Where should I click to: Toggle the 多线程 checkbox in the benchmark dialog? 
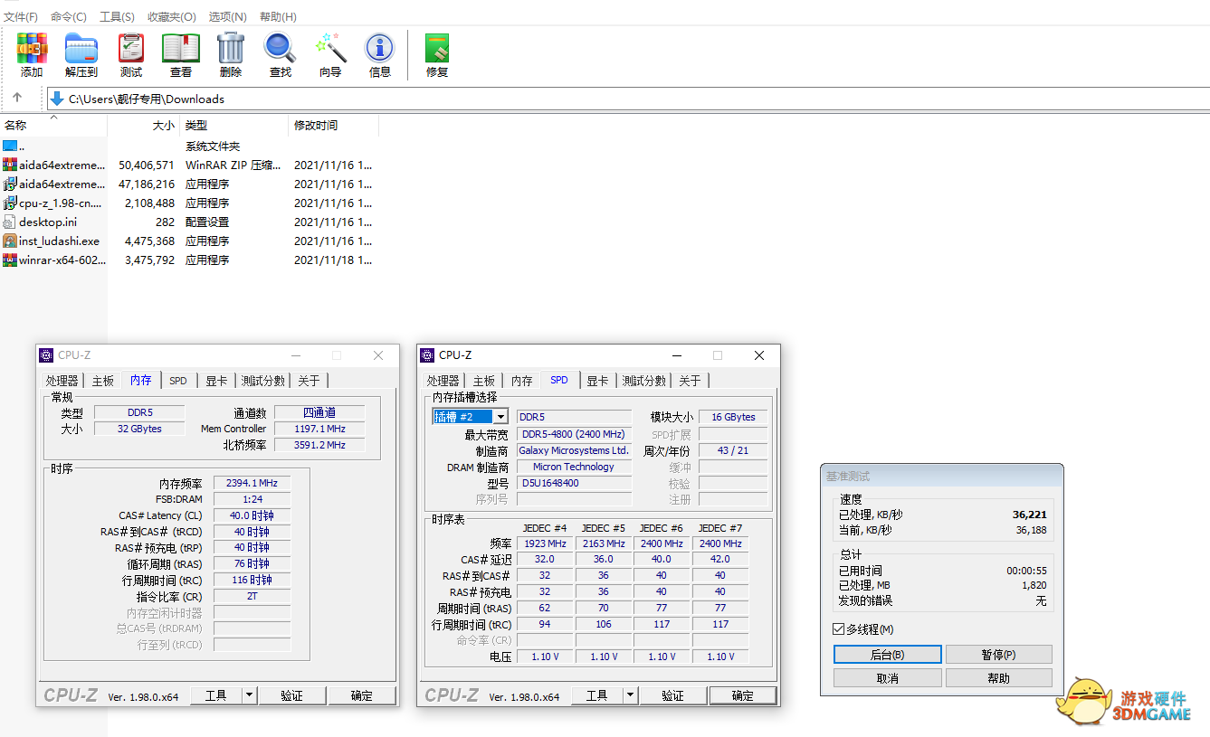pos(838,629)
